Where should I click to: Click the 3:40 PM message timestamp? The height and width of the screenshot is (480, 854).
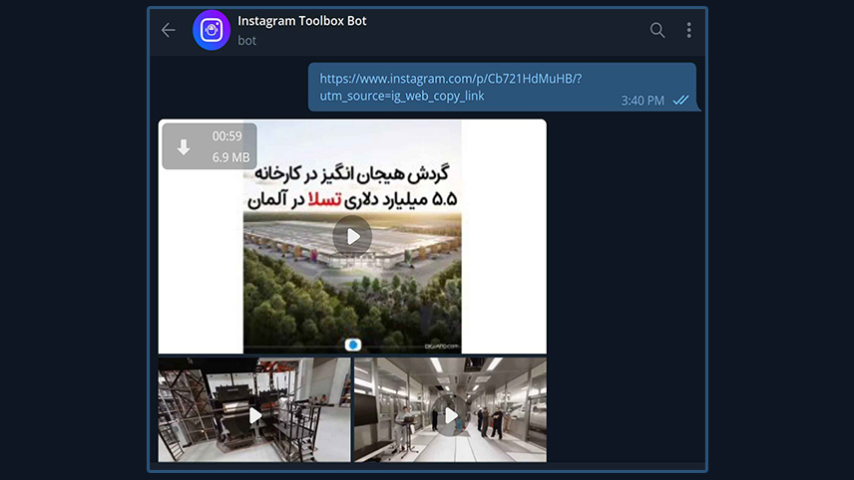pos(642,101)
